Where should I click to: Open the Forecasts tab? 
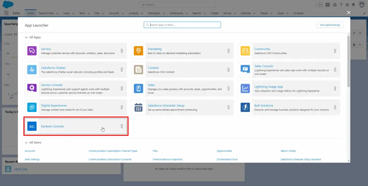pos(298,13)
